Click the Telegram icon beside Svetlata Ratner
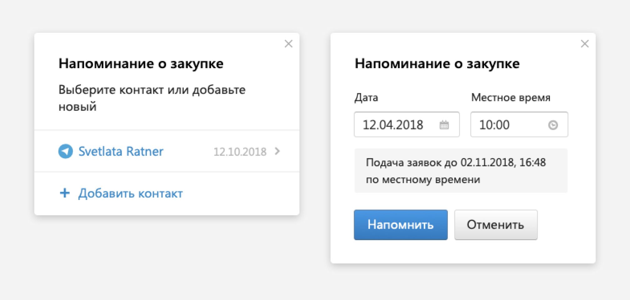This screenshot has width=630, height=300. tap(66, 151)
